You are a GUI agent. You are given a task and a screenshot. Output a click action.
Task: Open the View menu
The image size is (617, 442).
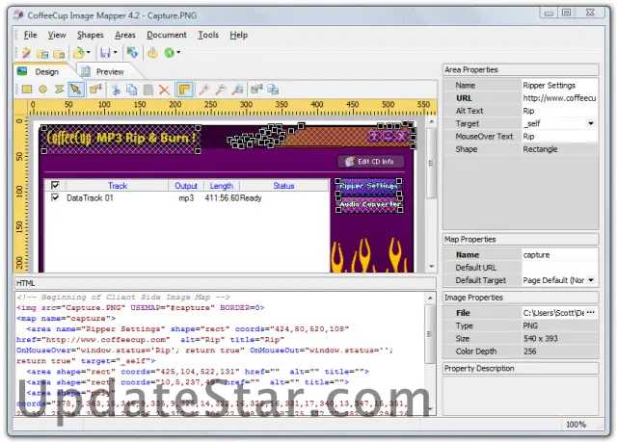[57, 35]
